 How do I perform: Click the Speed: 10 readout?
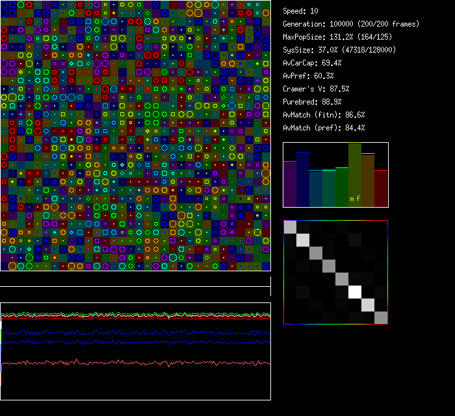point(301,11)
